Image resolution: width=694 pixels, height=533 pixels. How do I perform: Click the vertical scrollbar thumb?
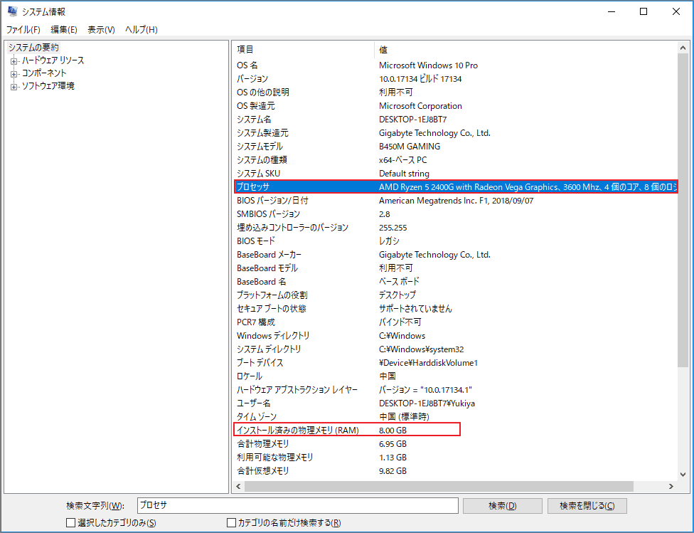point(683,210)
